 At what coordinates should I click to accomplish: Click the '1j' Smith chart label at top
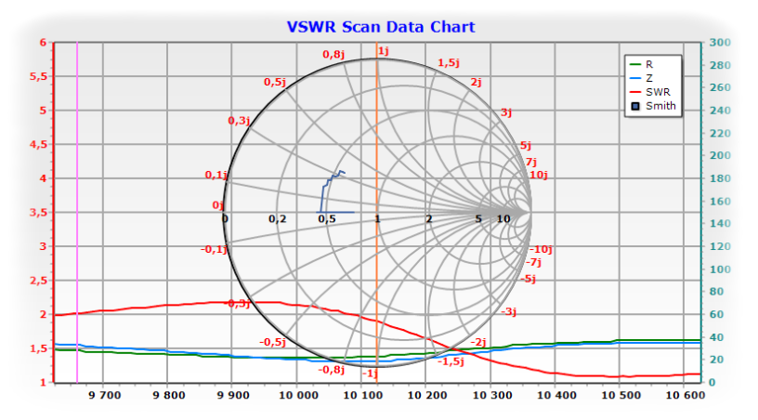coord(384,51)
